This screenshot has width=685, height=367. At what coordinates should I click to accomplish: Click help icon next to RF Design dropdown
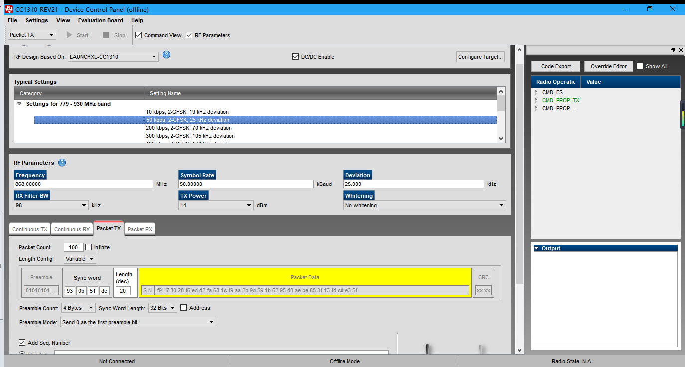coord(167,55)
